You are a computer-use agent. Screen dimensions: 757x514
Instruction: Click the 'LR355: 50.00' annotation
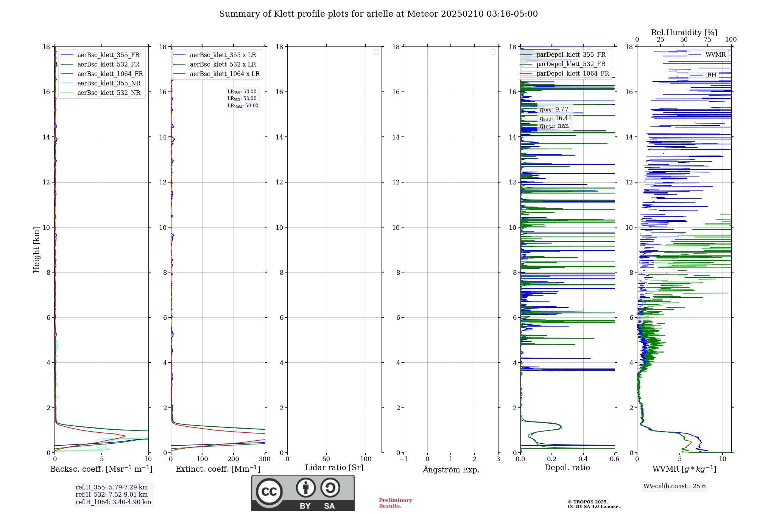point(242,92)
